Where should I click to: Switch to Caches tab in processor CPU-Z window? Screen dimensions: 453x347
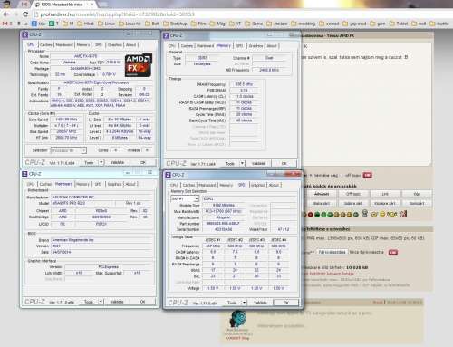tap(45, 44)
